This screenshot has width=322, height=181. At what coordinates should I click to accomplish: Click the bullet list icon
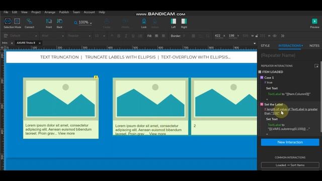coord(140,36)
